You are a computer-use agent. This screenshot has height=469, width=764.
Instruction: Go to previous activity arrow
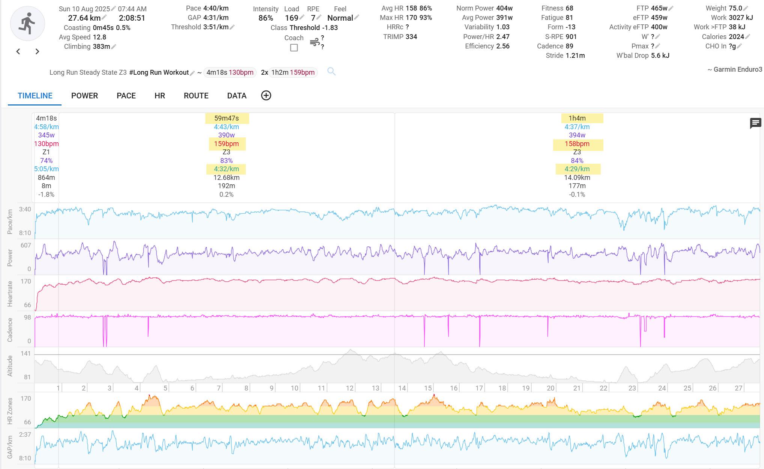18,51
